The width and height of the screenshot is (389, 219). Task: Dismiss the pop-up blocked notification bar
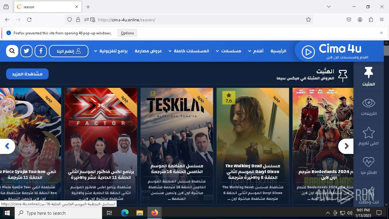381,33
